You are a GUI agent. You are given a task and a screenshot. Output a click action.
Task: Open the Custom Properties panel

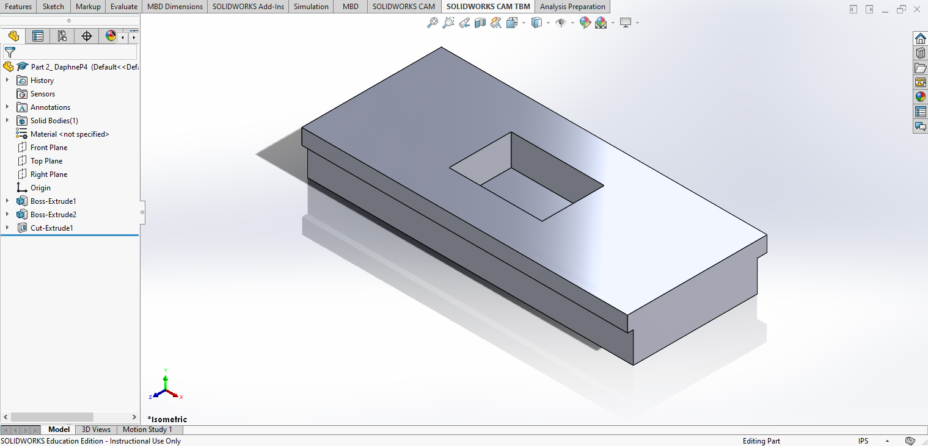click(920, 112)
